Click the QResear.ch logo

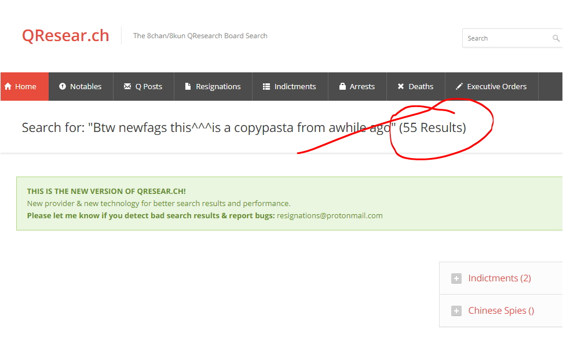click(65, 35)
